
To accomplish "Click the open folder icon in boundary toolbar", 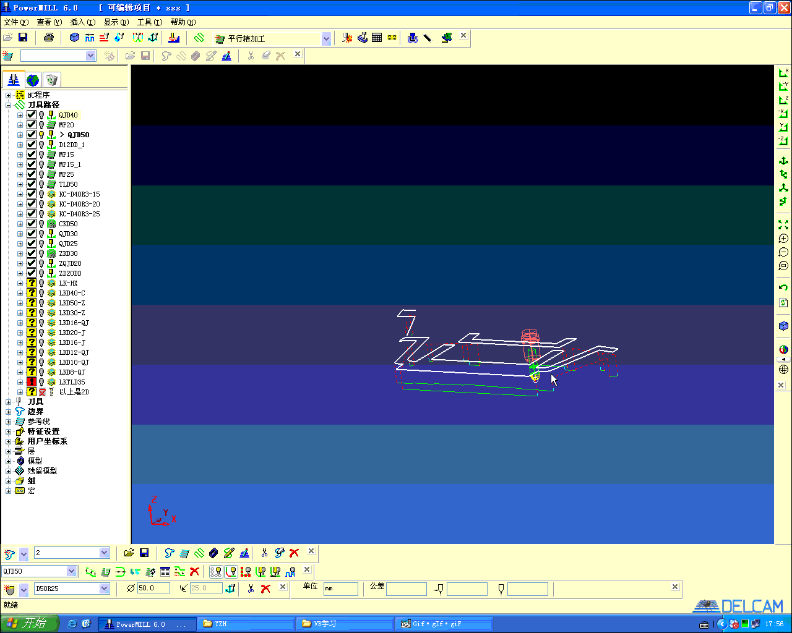I will coord(129,553).
